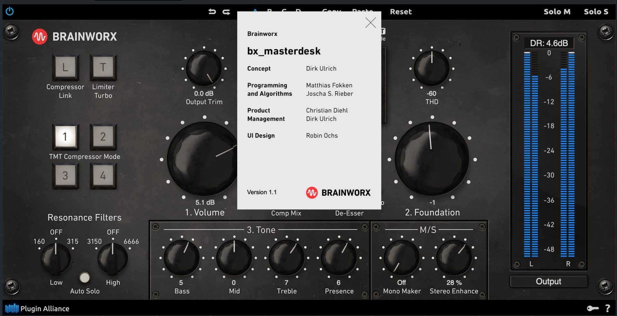Viewport: 617px width, 316px height.
Task: Select TMT Compressor Mode 2
Action: [x=103, y=137]
